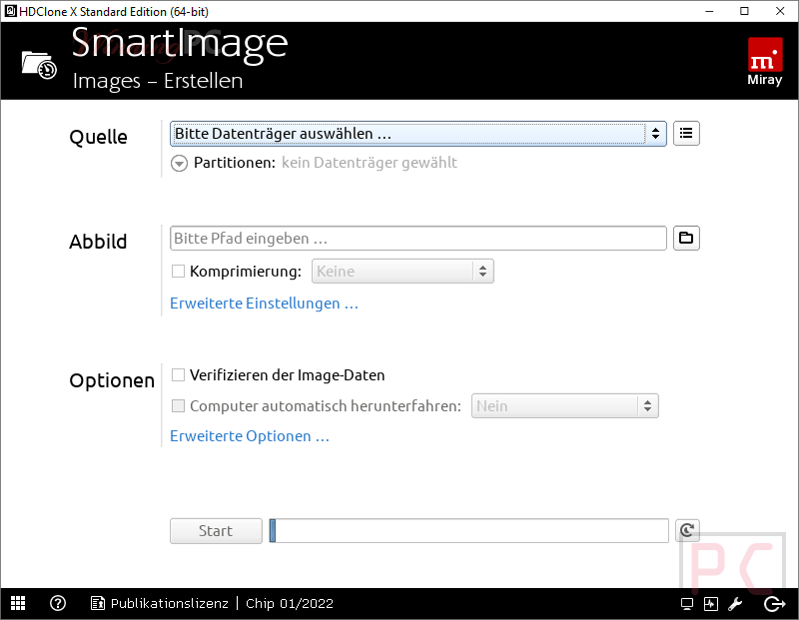This screenshot has height=620, width=799.
Task: Browse for image path with folder icon
Action: click(x=686, y=238)
